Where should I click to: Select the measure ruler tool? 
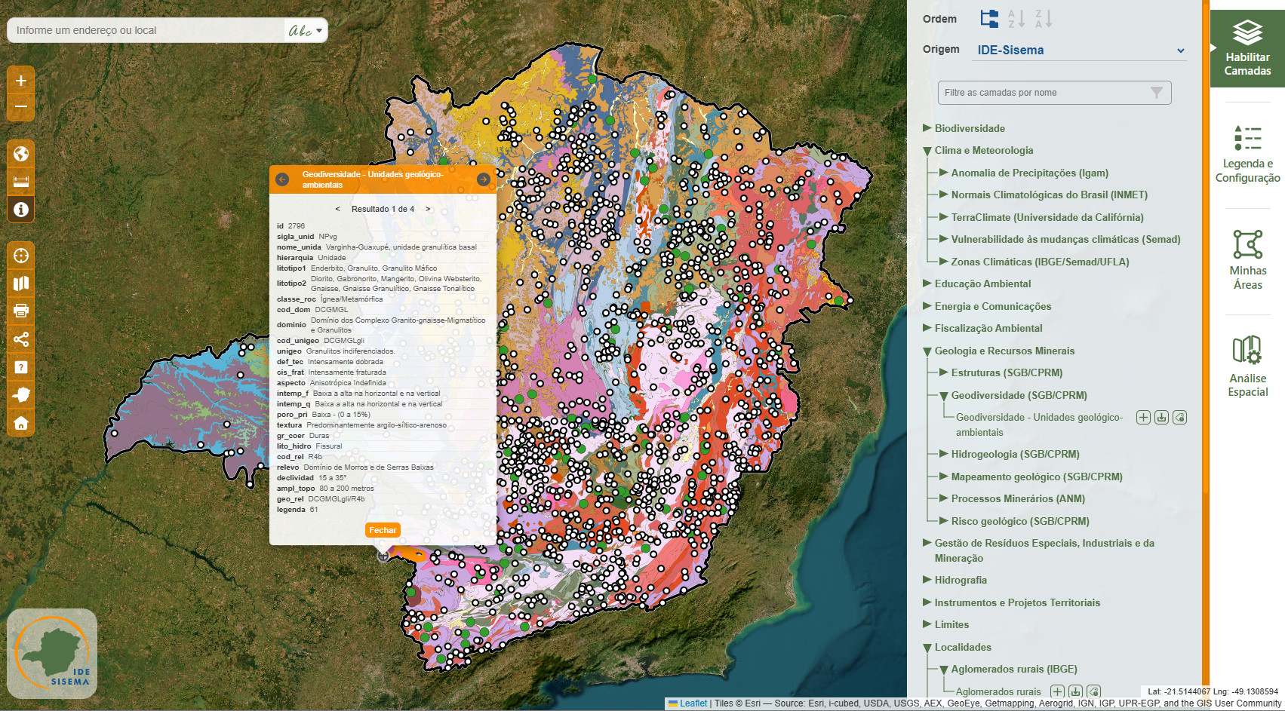21,182
